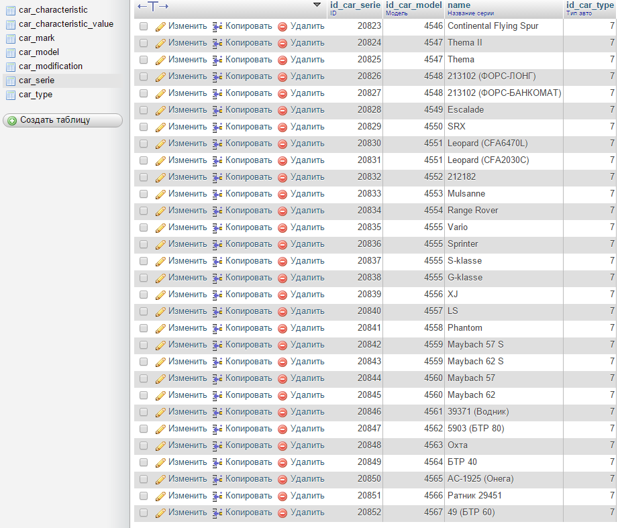
Task: Open the options dropdown triangle in header
Action: click(317, 5)
